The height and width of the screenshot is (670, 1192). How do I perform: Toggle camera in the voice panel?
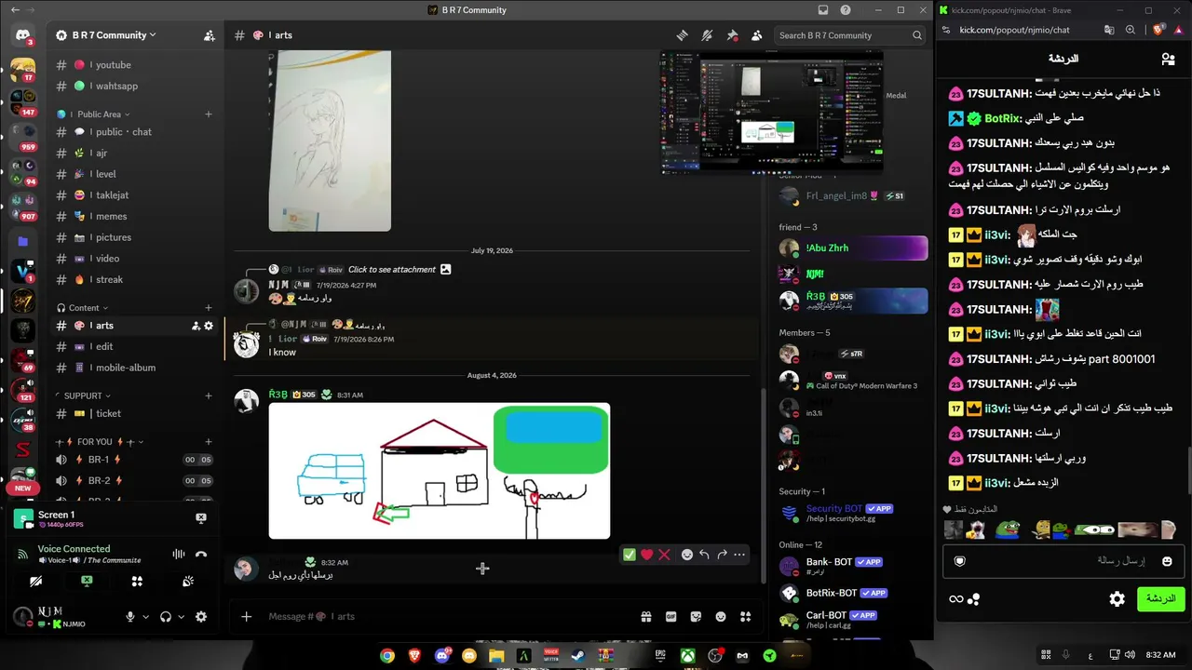point(36,582)
